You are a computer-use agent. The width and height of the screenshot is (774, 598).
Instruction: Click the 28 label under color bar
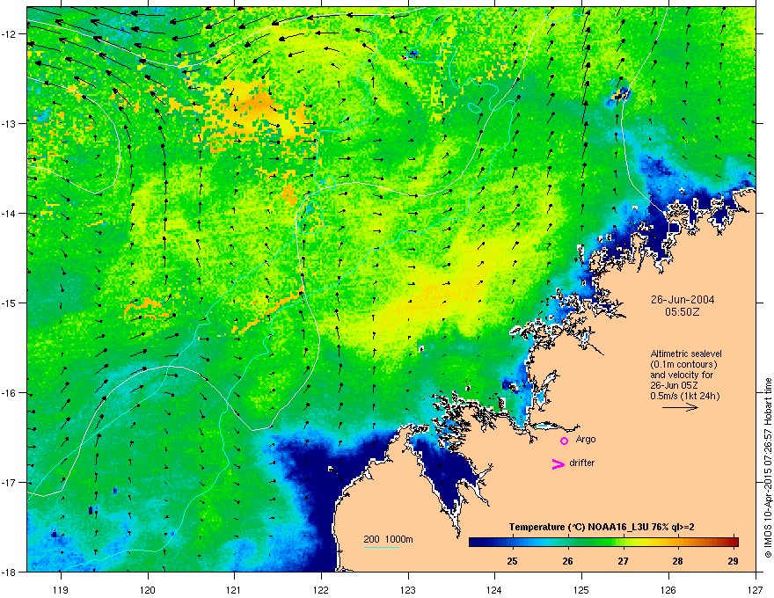[x=678, y=561]
